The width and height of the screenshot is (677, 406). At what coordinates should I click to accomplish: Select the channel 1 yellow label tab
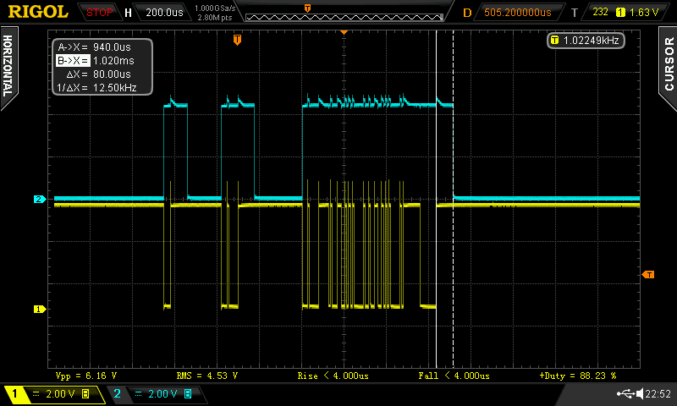(x=14, y=394)
